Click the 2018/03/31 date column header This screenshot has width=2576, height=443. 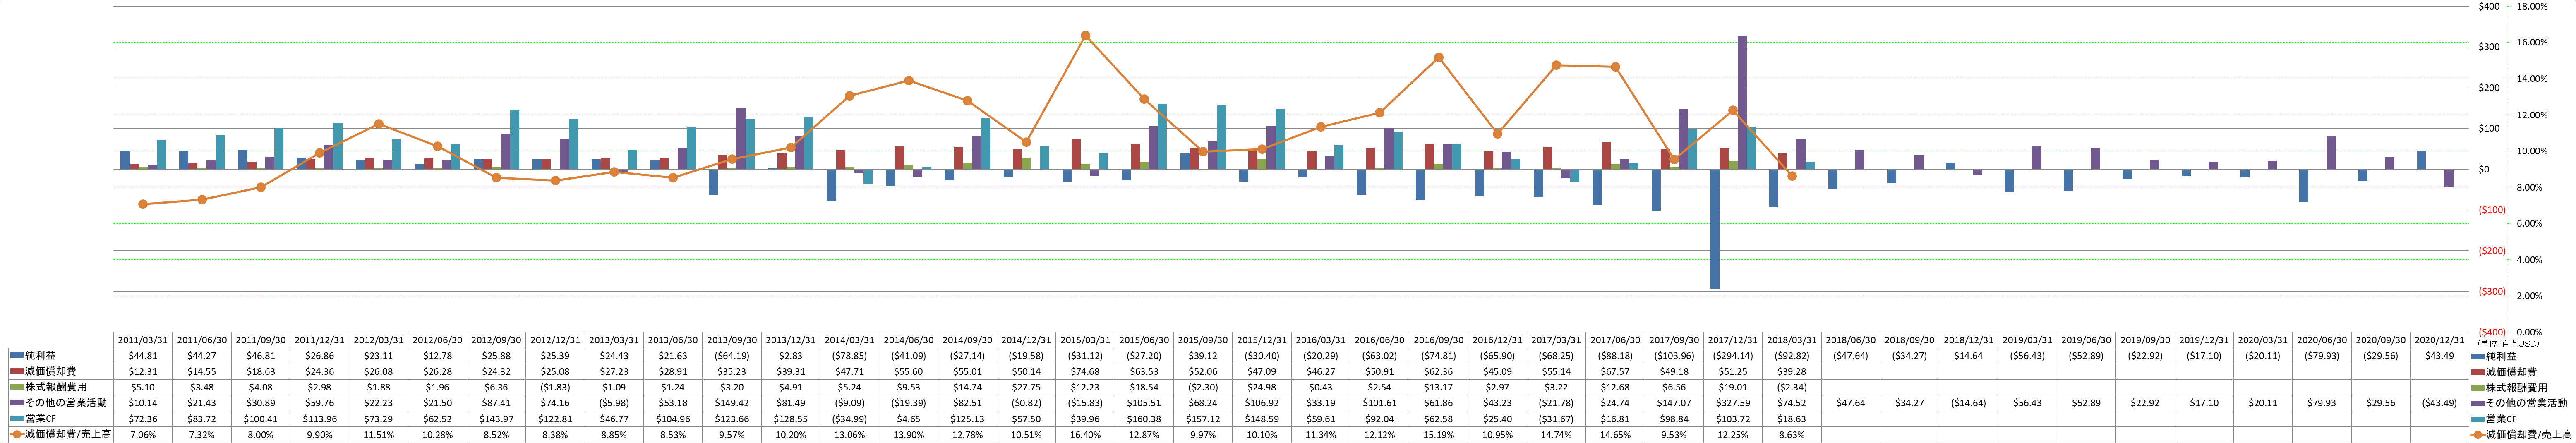(x=1792, y=340)
